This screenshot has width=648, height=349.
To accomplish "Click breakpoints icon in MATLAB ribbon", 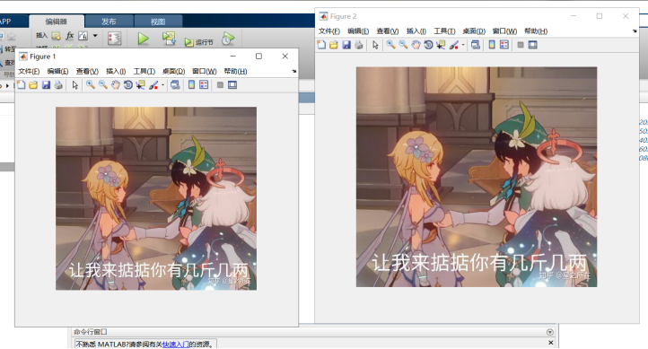I will point(115,39).
